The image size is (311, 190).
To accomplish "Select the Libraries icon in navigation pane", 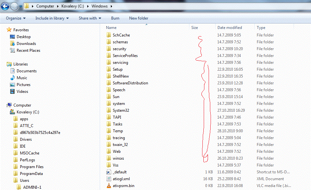I will (x=9, y=64).
